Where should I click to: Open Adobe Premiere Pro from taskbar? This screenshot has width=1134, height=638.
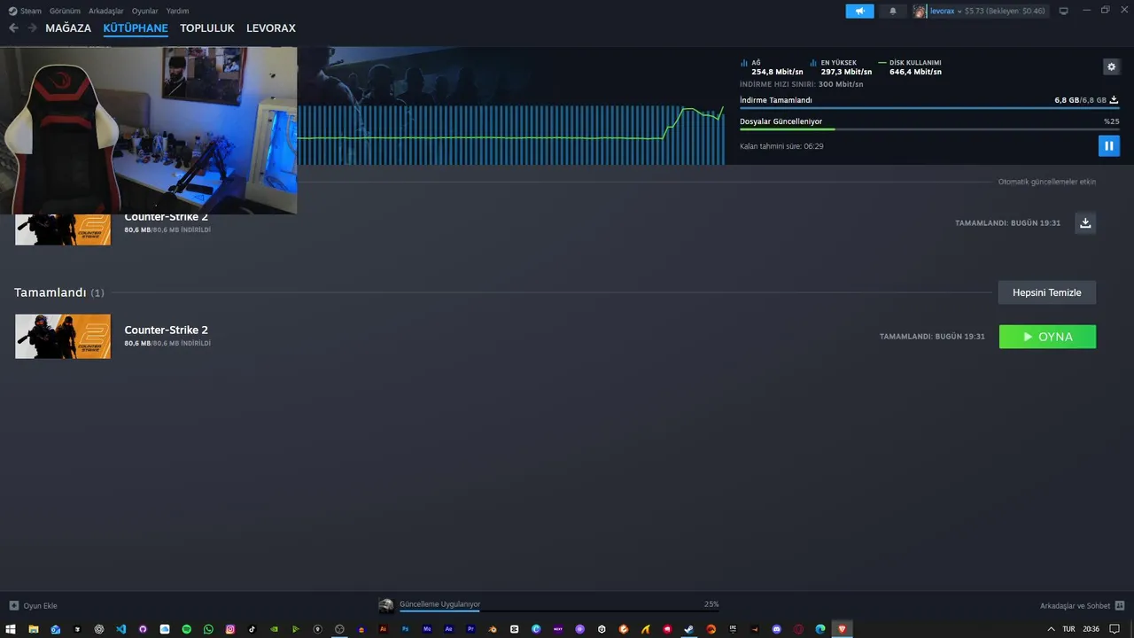point(470,629)
